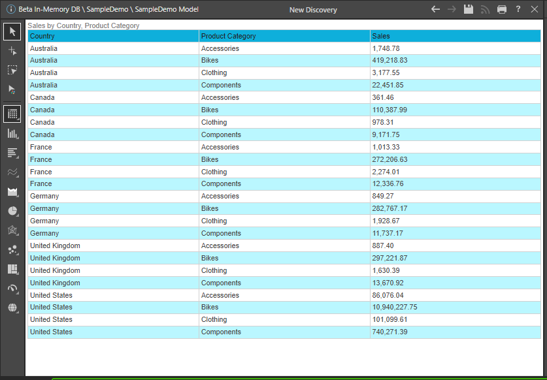The image size is (547, 380).
Task: Select the line chart visualization
Action: pyautogui.click(x=12, y=172)
